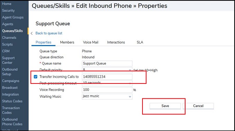Click the Waiting Music label
The width and height of the screenshot is (235, 131).
pos(50,97)
